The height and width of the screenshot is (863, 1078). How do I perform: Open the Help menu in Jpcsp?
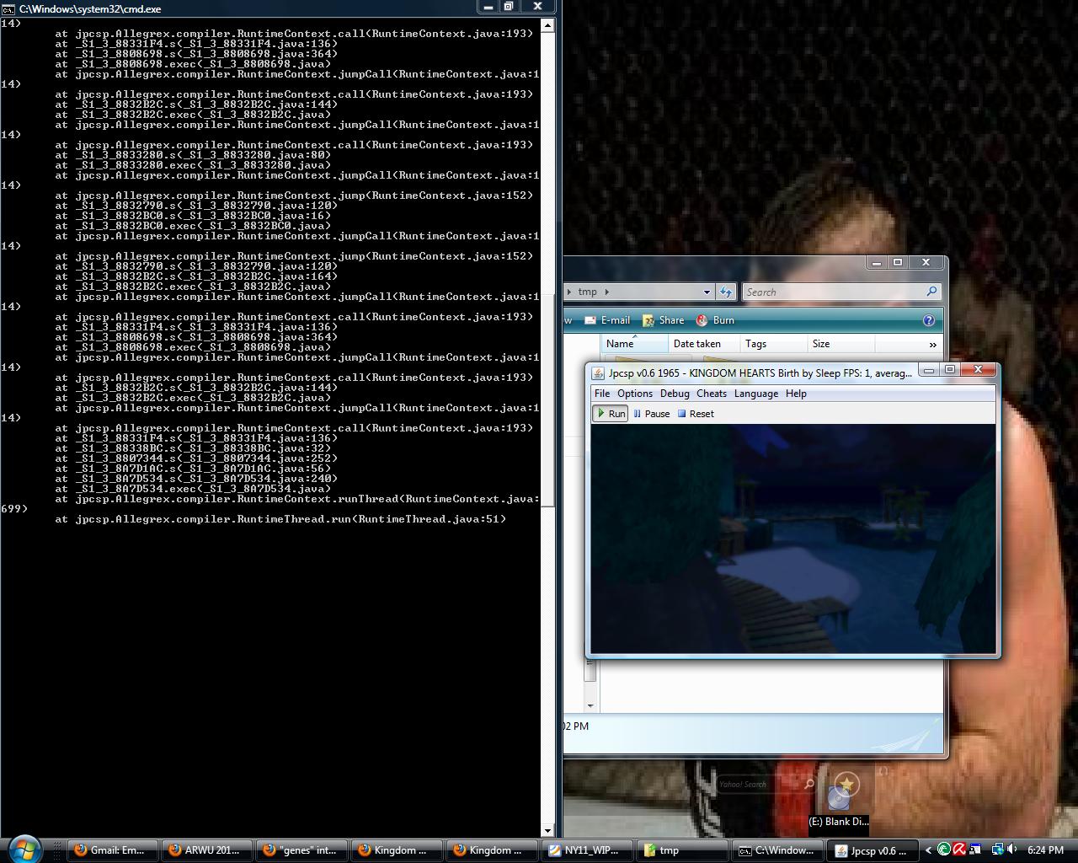point(796,394)
